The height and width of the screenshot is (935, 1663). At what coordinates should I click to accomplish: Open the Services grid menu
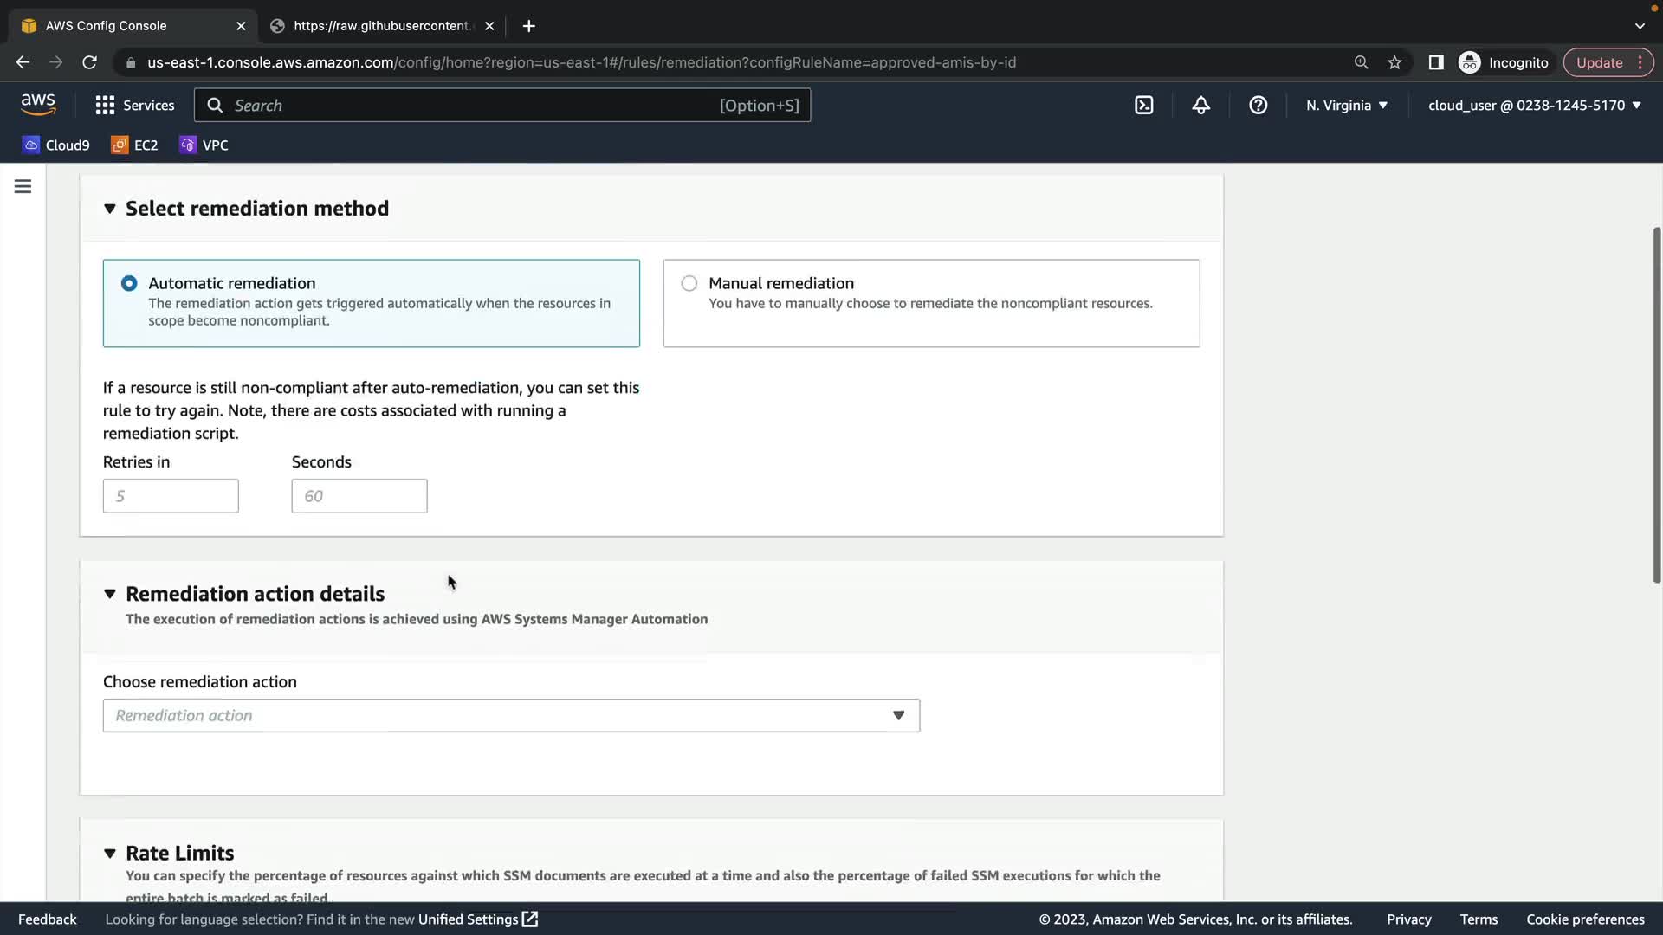134,105
